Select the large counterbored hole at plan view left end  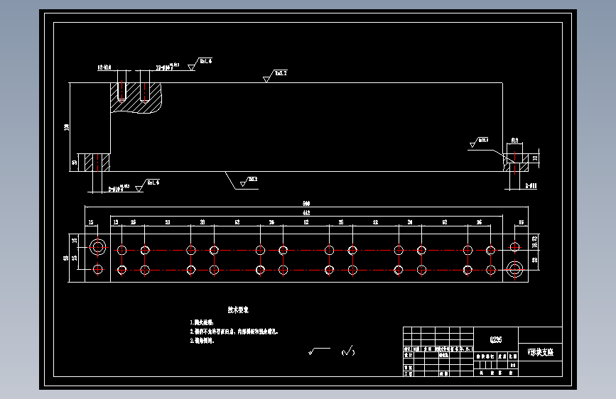coord(98,247)
